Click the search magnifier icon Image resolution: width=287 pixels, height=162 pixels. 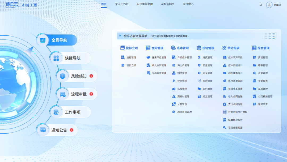(x=261, y=5)
